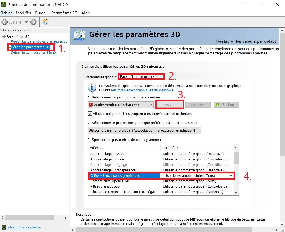Select the 'Anticrénelage - FXAA' setting row
Image resolution: width=285 pixels, height=232 pixels.
click(107, 153)
